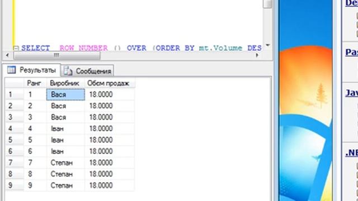Viewport: 358px width, 201px height.
Task: Click the messages icon on Сообщения tab
Action: [68, 71]
